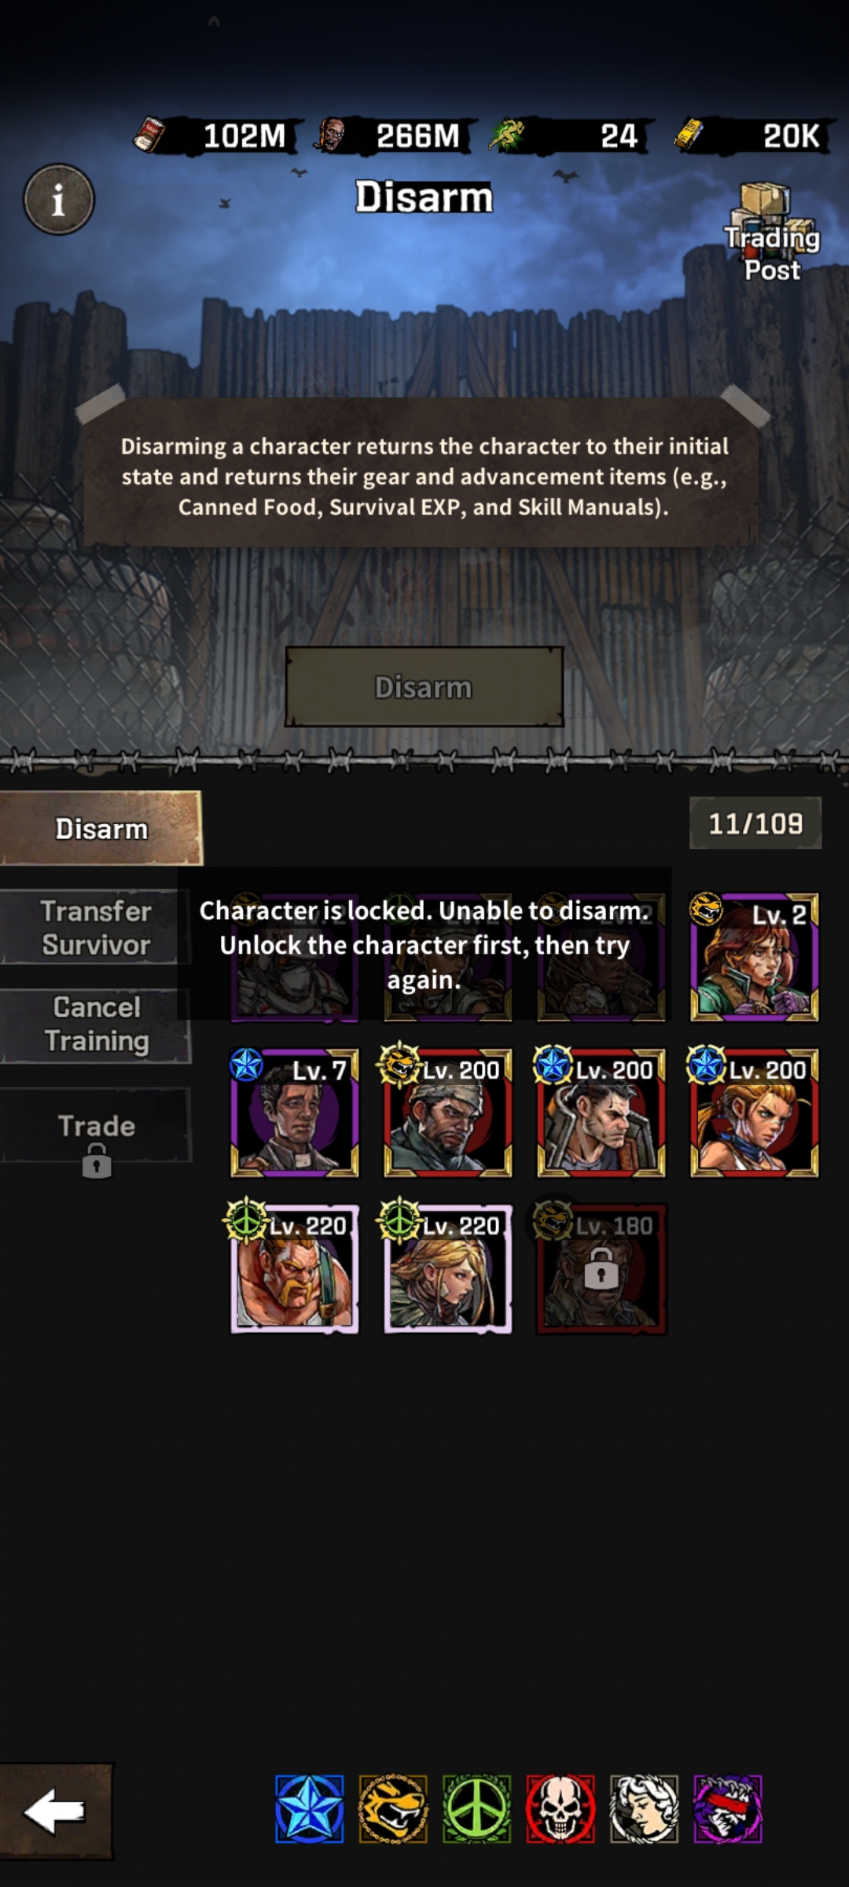Filter by purple bandana faction icon

tap(728, 1809)
